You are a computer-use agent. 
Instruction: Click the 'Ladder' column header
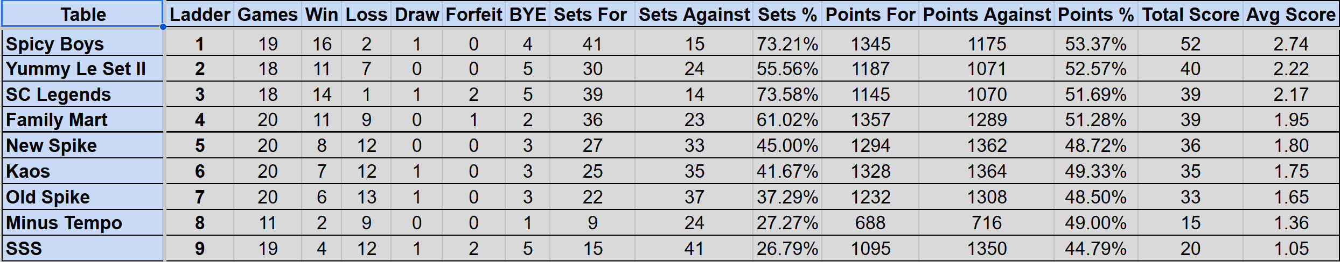point(200,14)
